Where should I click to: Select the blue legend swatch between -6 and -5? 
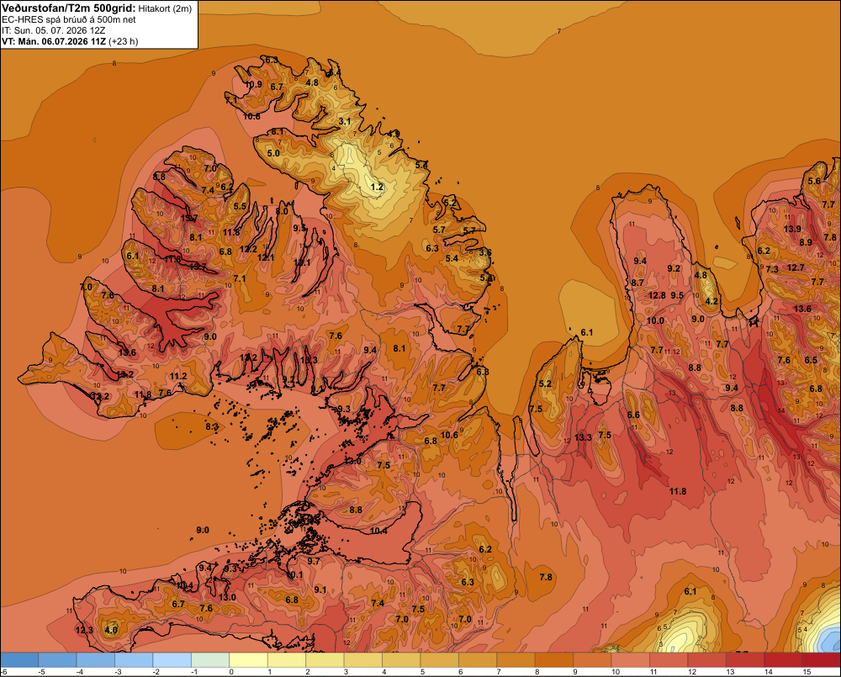(x=19, y=660)
